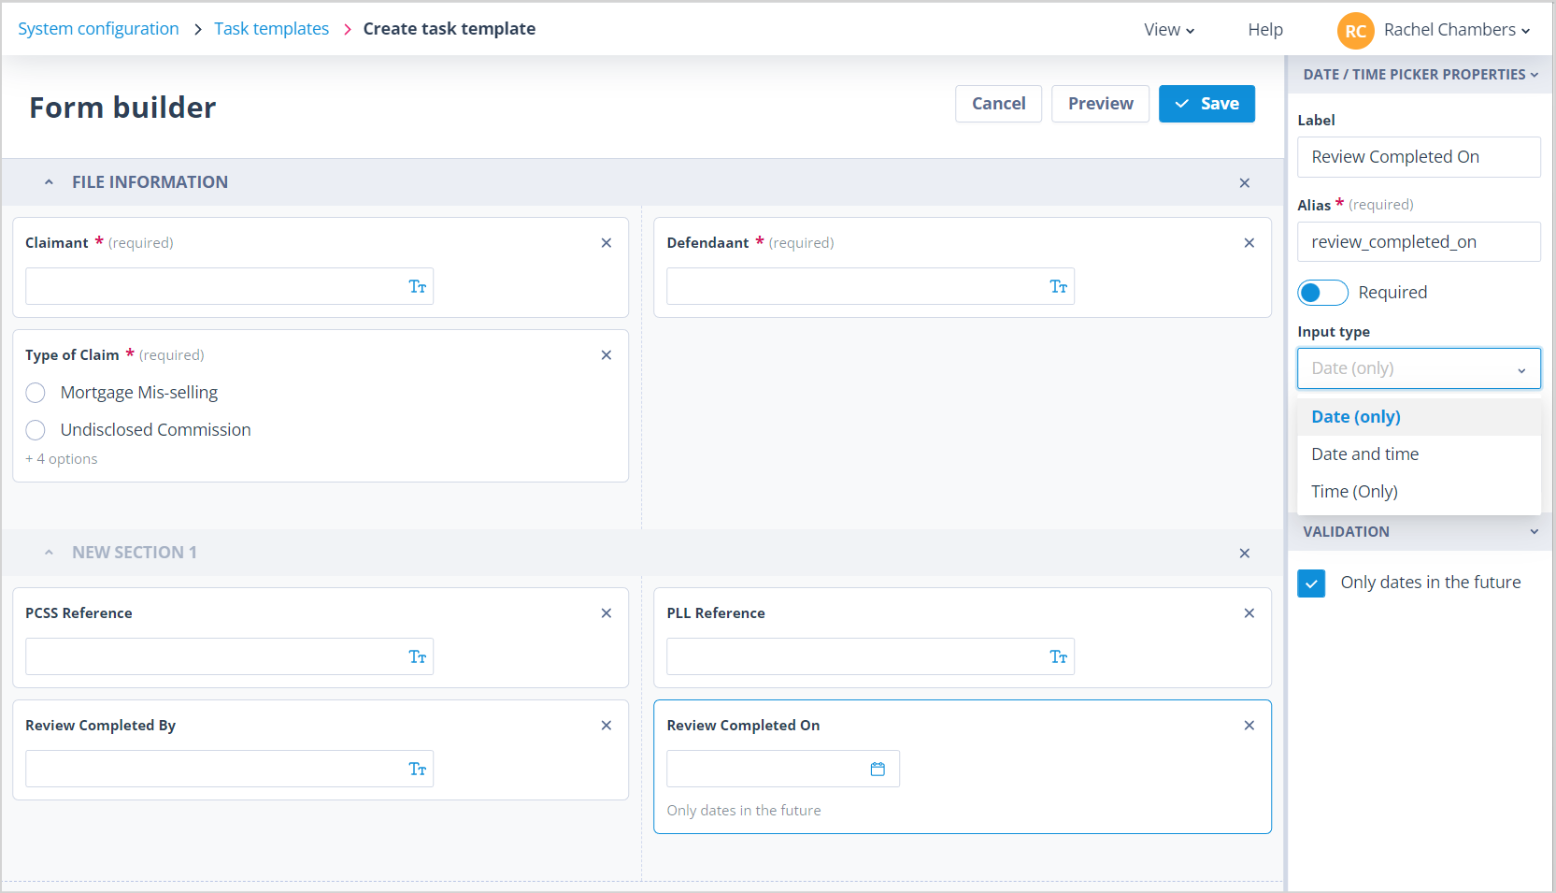Delete the Type of Claim field via X
The height and width of the screenshot is (893, 1556).
[607, 355]
